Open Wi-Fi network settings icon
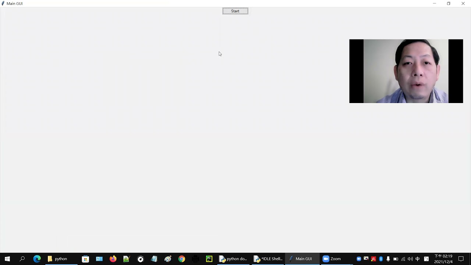The image size is (471, 265). 403,259
